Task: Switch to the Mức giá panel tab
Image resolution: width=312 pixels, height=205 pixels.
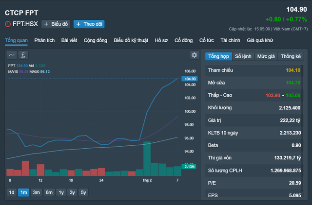Action: [x=266, y=56]
